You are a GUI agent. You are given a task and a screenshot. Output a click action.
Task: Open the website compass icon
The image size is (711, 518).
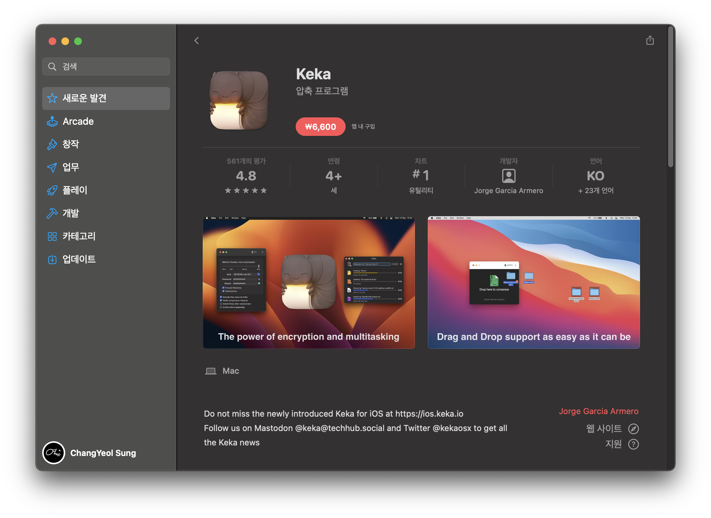(633, 428)
